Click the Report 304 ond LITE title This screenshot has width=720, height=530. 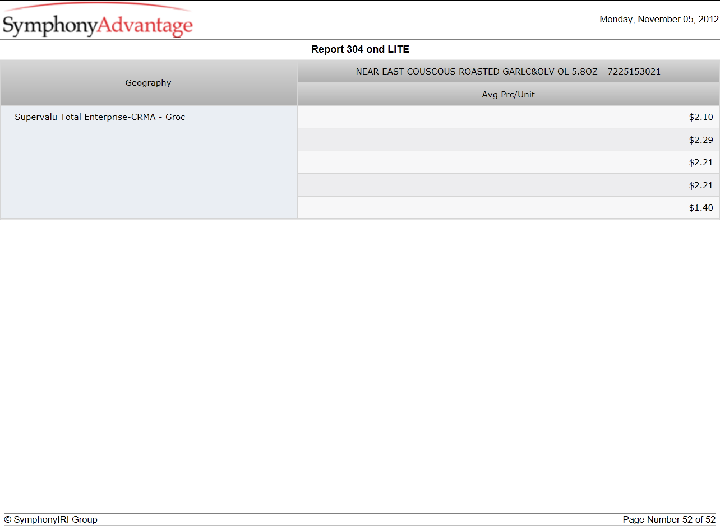click(360, 49)
